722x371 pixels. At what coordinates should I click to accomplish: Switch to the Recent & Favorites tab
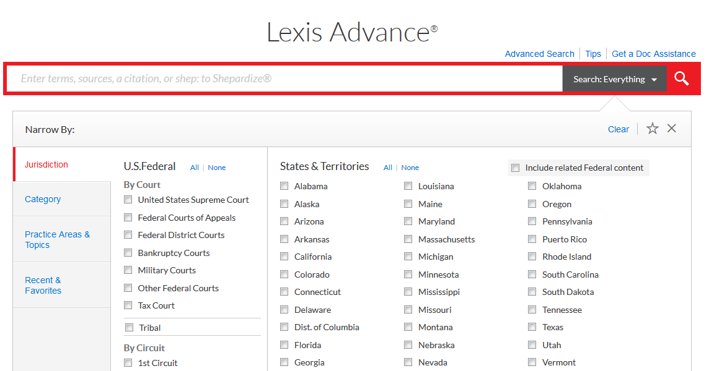point(43,285)
